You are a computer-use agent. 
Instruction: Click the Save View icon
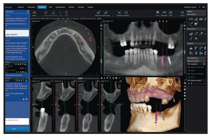[x=98, y=13]
